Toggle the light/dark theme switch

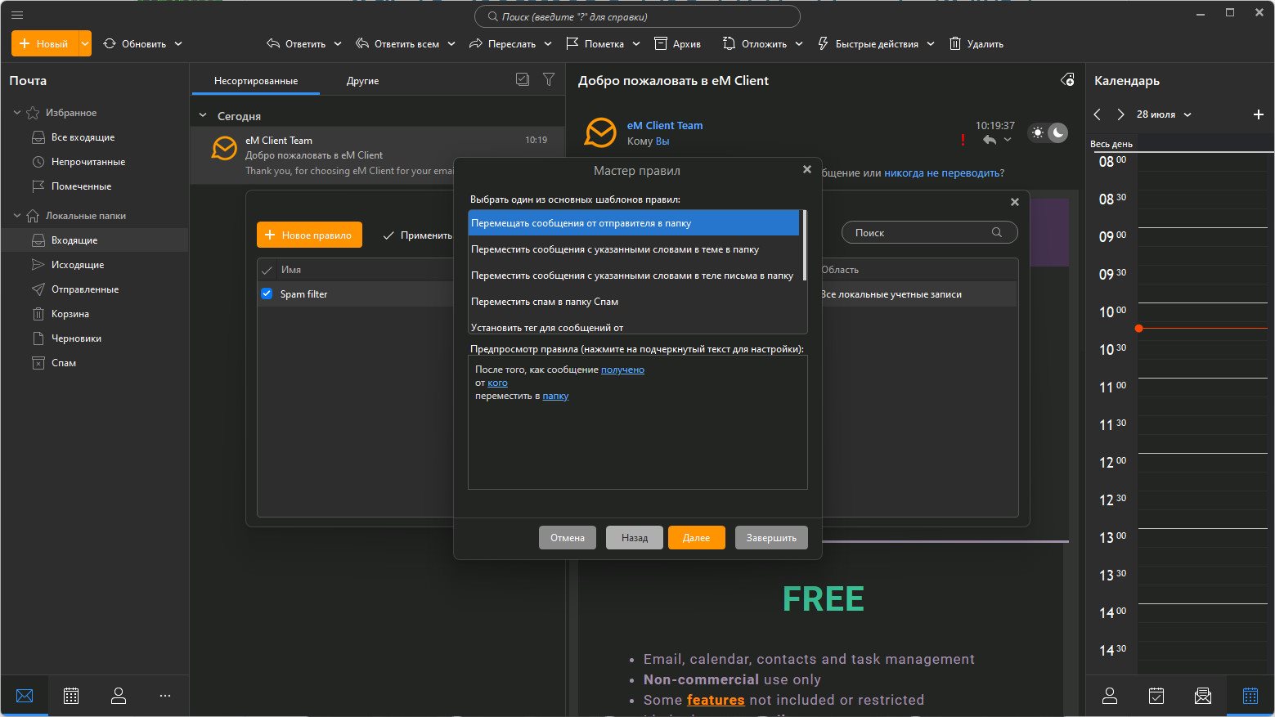1048,132
